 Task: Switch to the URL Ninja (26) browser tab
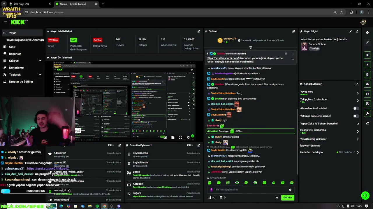(x=30, y=4)
